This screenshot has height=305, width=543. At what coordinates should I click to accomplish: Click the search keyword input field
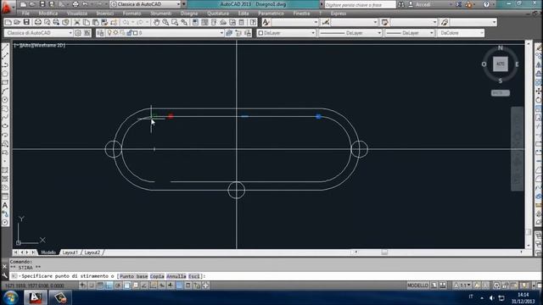(x=360, y=4)
